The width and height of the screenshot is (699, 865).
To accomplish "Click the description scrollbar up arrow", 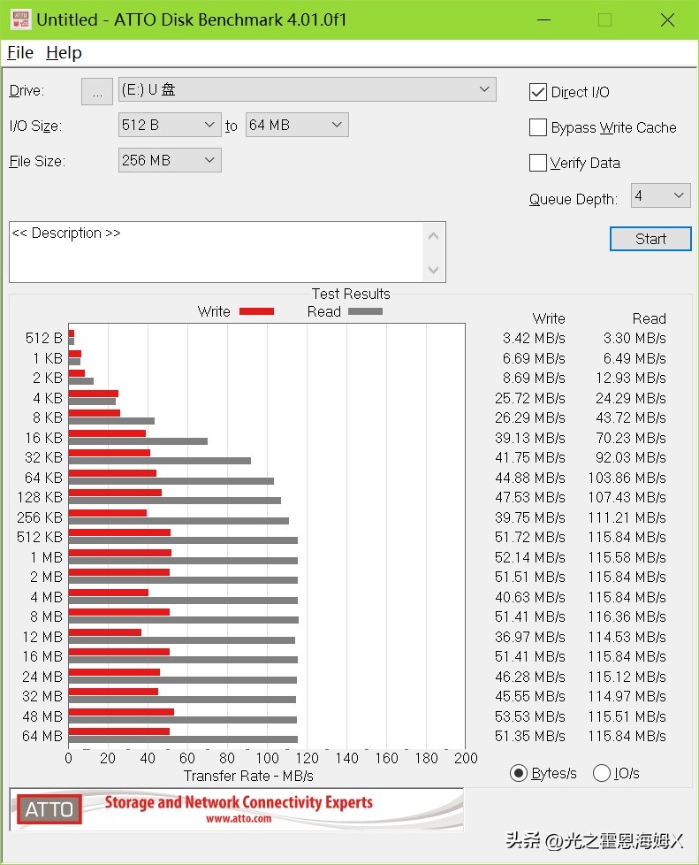I will click(433, 236).
